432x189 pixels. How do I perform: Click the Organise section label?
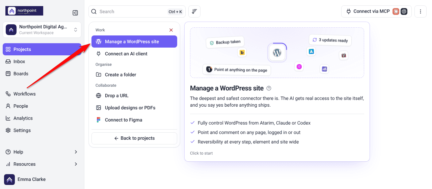tap(104, 64)
